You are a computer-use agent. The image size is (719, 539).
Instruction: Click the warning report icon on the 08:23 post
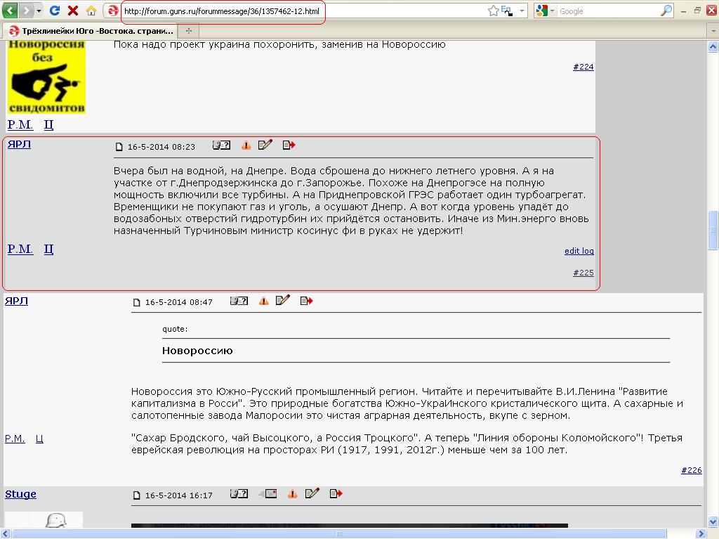click(246, 145)
